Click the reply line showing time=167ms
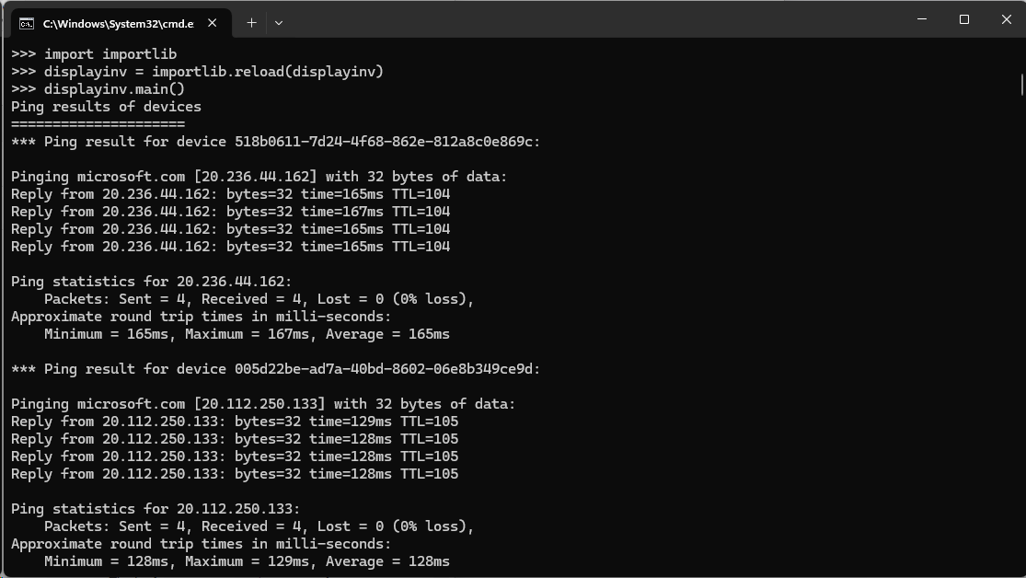1026x578 pixels. (x=230, y=212)
